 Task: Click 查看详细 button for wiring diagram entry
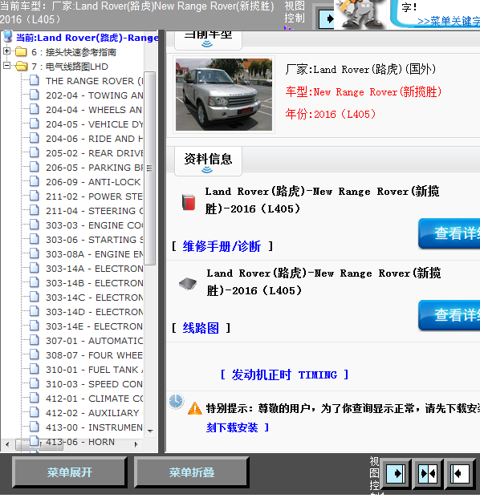pos(449,315)
